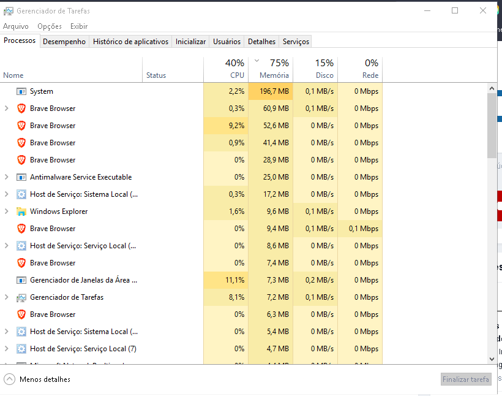Open the Detalhes tab
502x396 pixels.
click(261, 42)
